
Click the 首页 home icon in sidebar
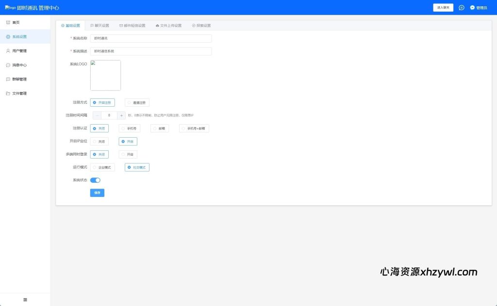click(x=8, y=23)
